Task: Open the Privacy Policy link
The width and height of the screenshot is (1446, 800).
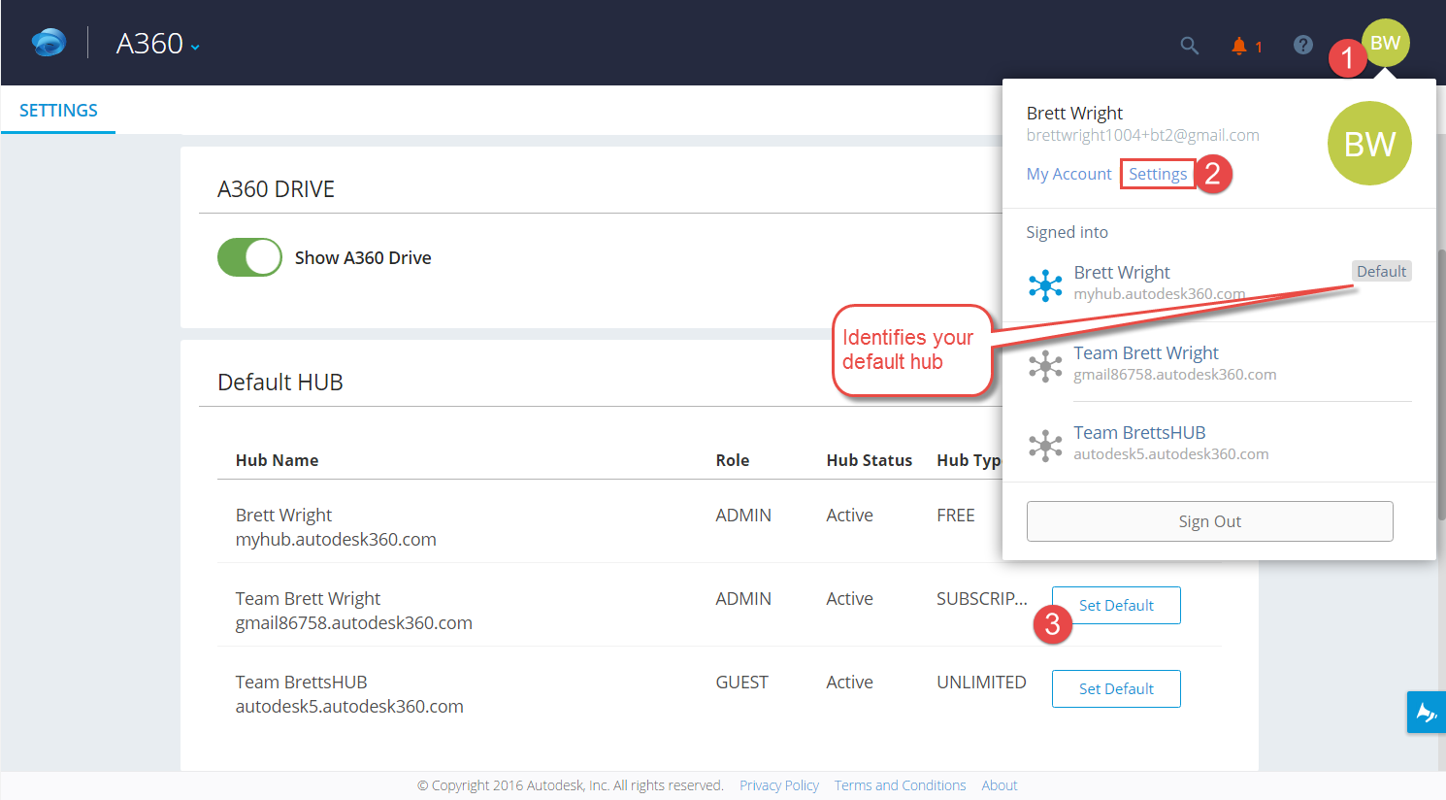Action: coord(779,784)
